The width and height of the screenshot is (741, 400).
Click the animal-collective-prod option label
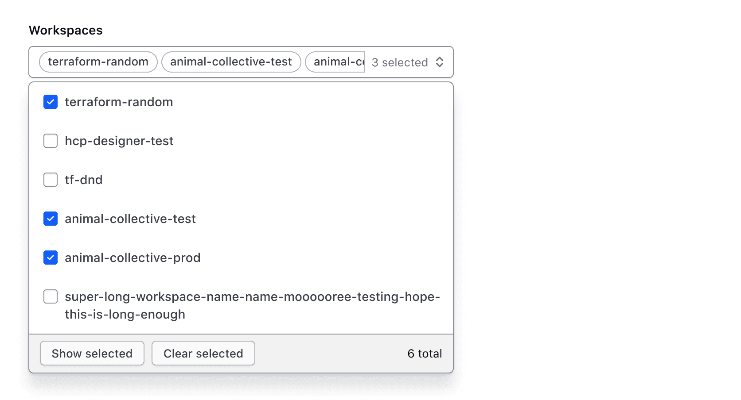click(133, 258)
